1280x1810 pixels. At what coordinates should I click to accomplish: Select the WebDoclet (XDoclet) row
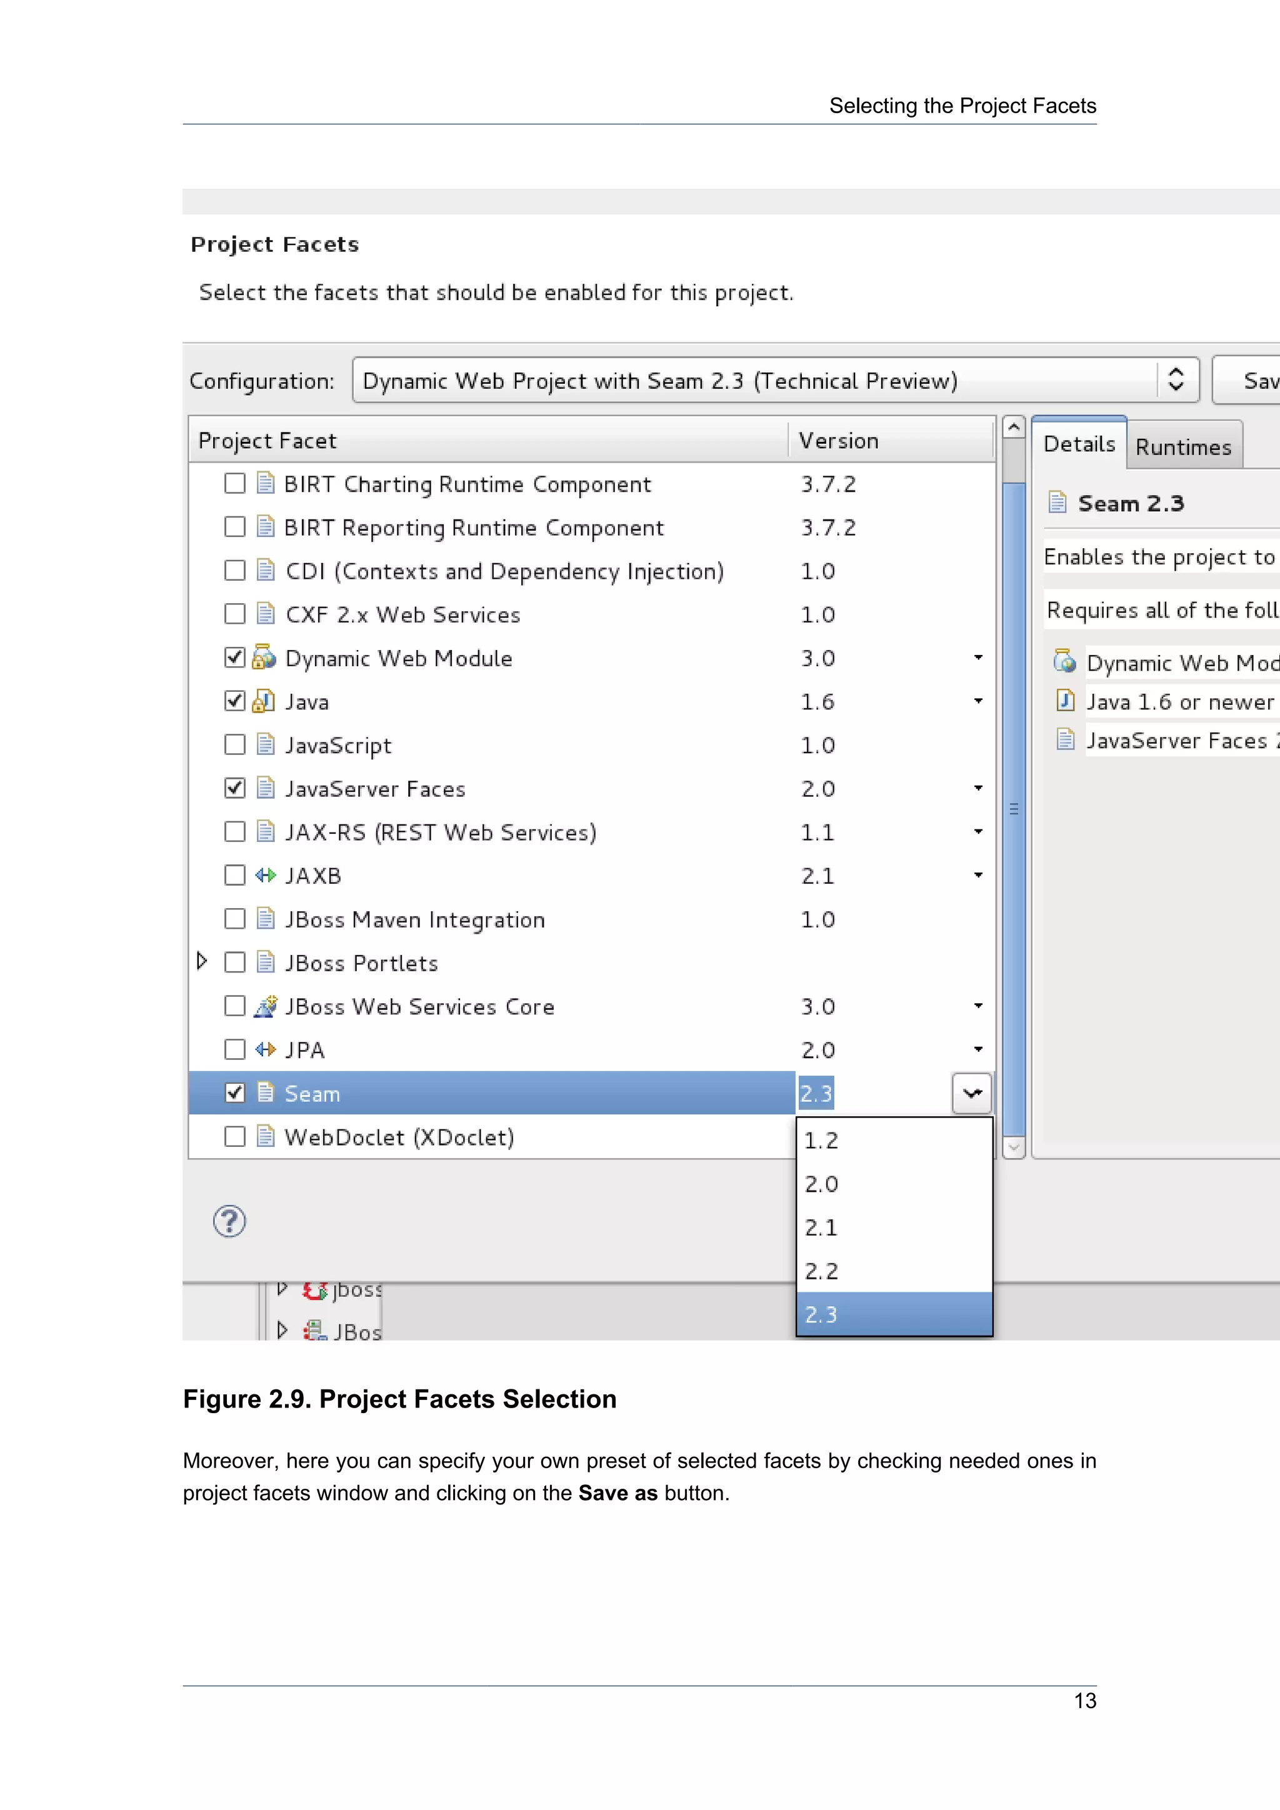pyautogui.click(x=492, y=1136)
